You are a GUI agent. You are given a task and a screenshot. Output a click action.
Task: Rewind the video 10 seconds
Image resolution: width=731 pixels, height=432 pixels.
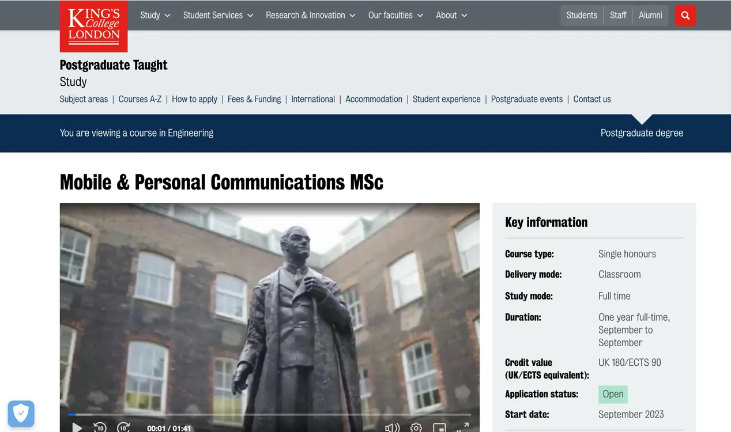tap(100, 427)
